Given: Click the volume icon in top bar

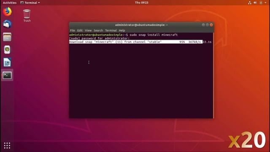Looking at the screenshot, I should pos(255,3).
